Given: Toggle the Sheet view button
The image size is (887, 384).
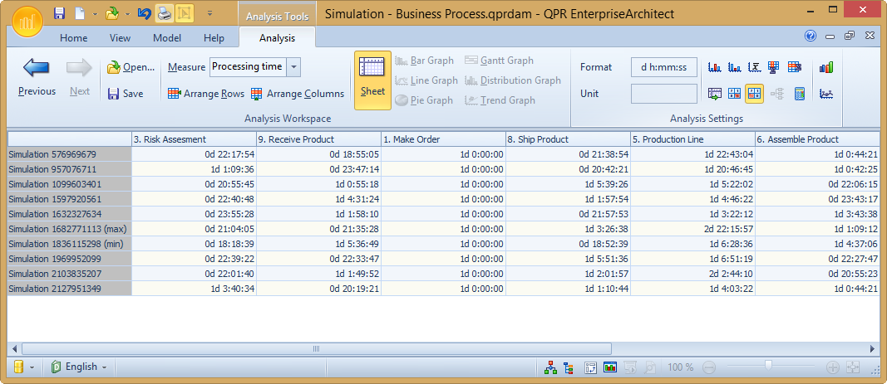Looking at the screenshot, I should (372, 80).
